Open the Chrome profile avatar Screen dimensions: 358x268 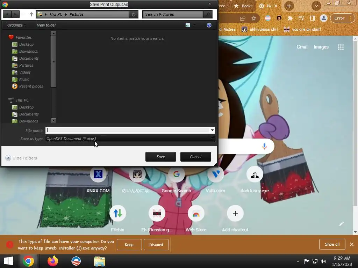tap(323, 18)
